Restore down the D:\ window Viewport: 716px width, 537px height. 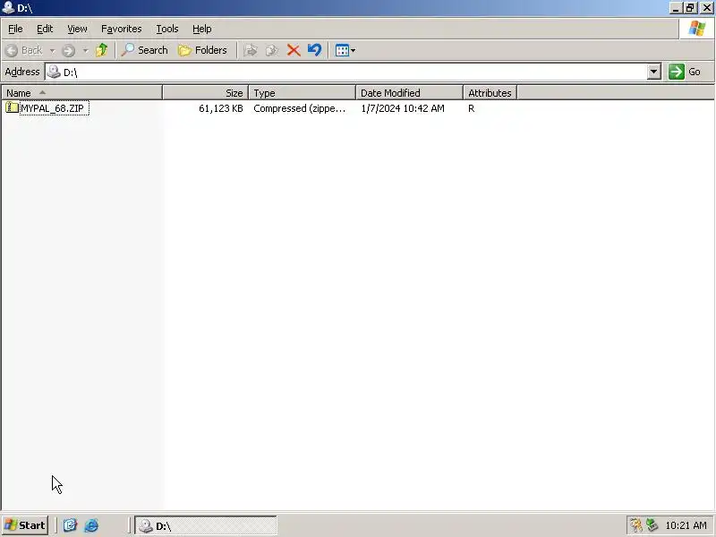[x=690, y=8]
